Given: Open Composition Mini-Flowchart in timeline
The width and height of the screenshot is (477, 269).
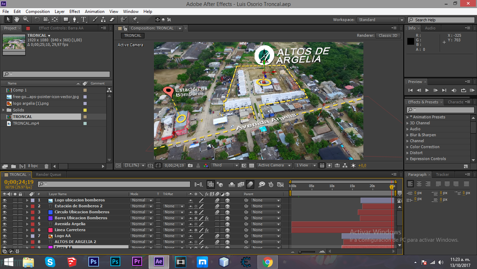Looking at the screenshot, I should [x=198, y=184].
